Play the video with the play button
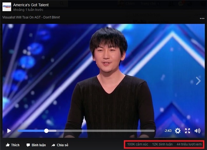This screenshot has height=150, width=207. pyautogui.click(x=9, y=131)
